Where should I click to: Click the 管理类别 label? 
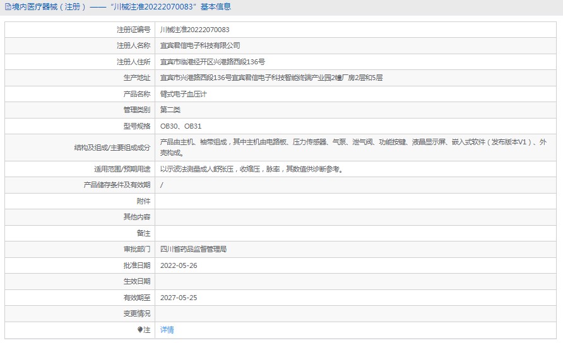[137, 110]
